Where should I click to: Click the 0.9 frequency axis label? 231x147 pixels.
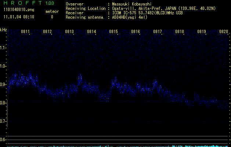[x=3, y=85]
